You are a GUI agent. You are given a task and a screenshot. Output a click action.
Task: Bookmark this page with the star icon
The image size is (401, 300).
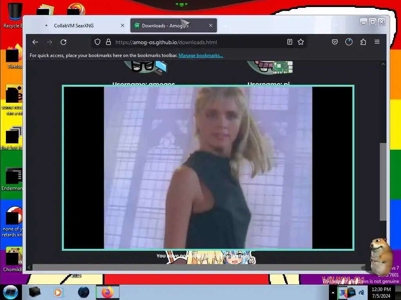pyautogui.click(x=301, y=42)
